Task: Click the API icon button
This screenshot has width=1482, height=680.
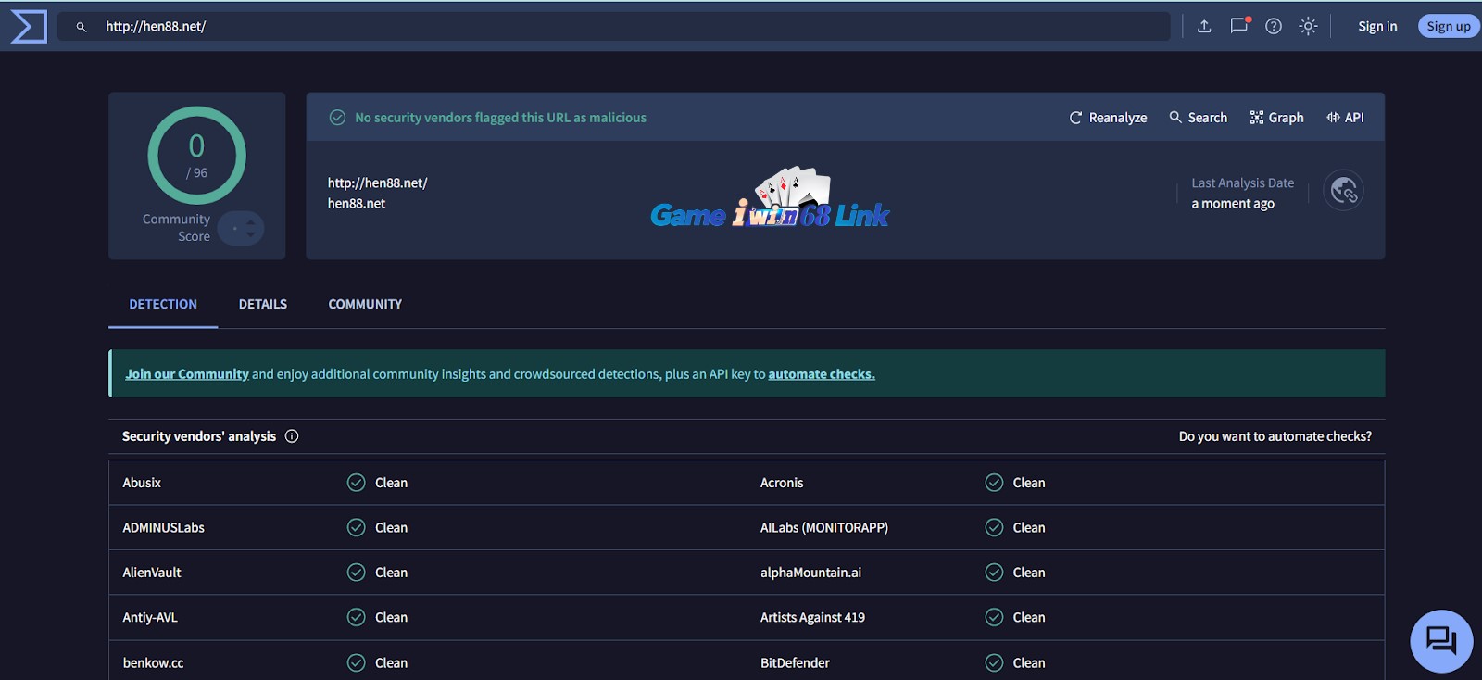Action: click(x=1345, y=118)
